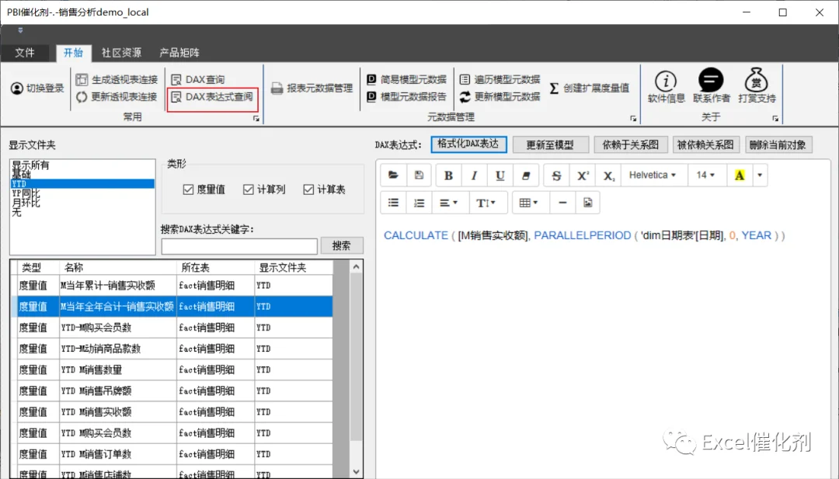Switch to the 产品矩阵 ribbon tab
This screenshot has width=839, height=479.
179,52
